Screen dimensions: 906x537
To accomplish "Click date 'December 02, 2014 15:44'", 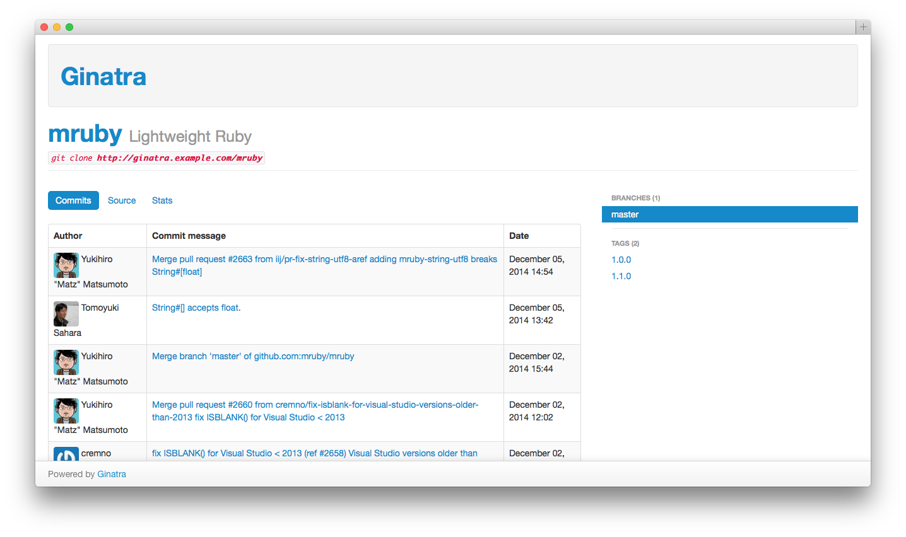I will coord(537,362).
